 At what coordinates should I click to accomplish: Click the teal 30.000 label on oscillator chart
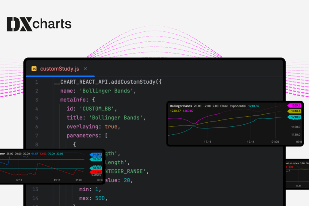pos(96,168)
